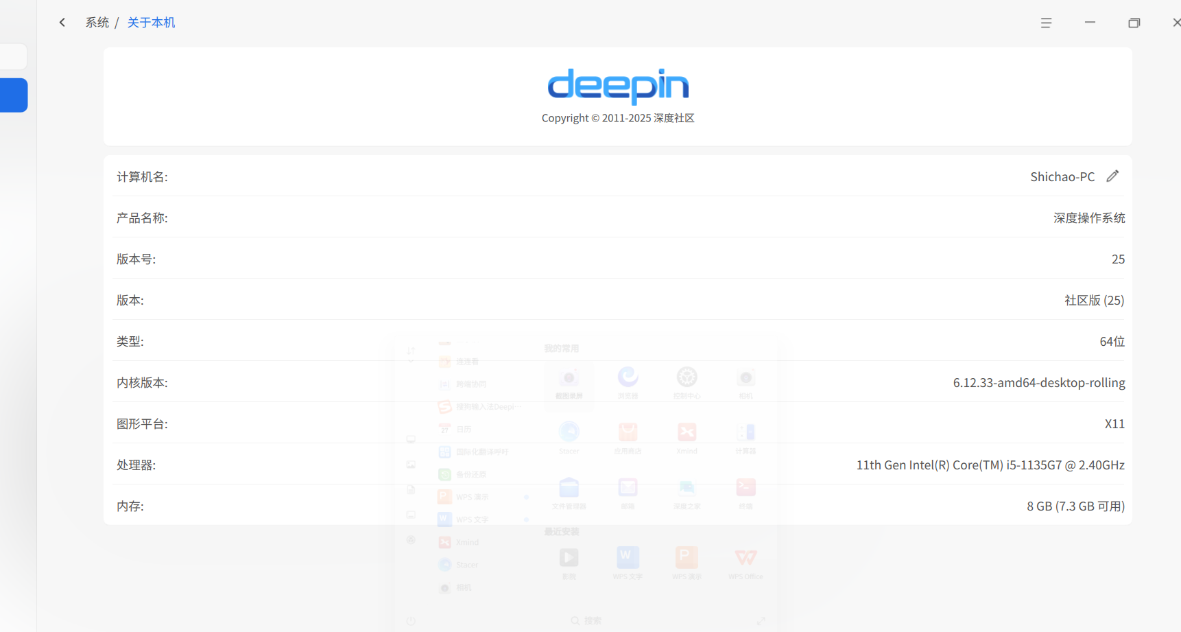The width and height of the screenshot is (1181, 632).
Task: Select the memory value 8 GB (7.3 GB 可用)
Action: point(1075,506)
